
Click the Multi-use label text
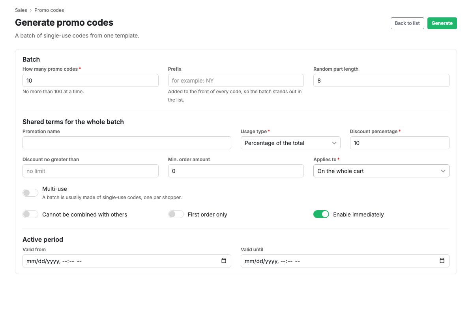pos(54,189)
